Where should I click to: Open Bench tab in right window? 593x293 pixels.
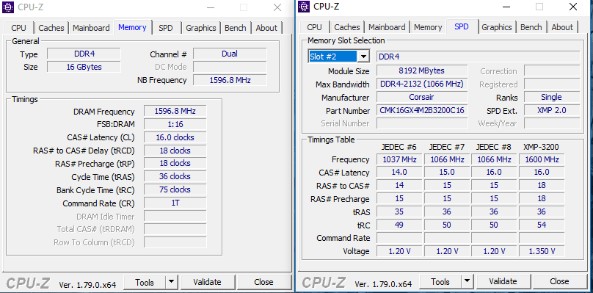coord(531,27)
